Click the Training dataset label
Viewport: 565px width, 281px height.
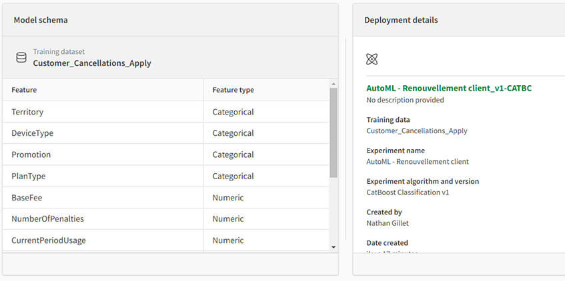[x=59, y=52]
